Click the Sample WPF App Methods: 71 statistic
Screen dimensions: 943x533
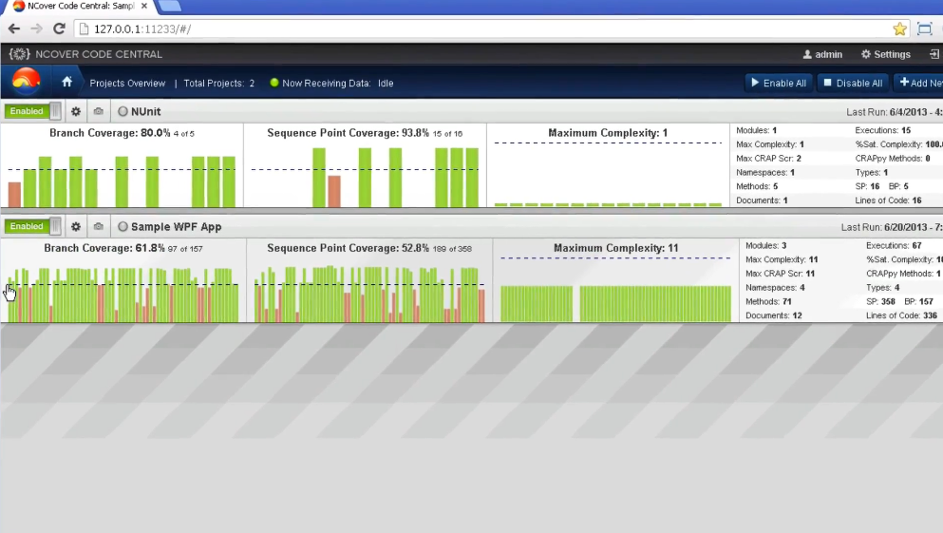click(x=768, y=301)
